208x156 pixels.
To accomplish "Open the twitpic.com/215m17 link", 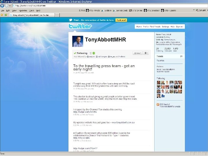I will click(x=85, y=148).
